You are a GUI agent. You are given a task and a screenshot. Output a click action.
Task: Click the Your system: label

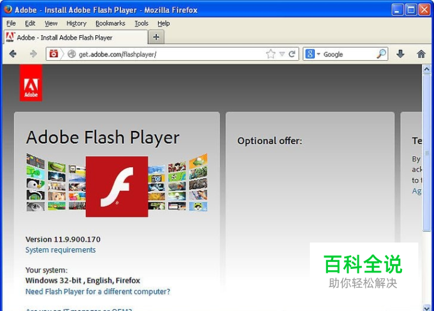click(x=46, y=270)
